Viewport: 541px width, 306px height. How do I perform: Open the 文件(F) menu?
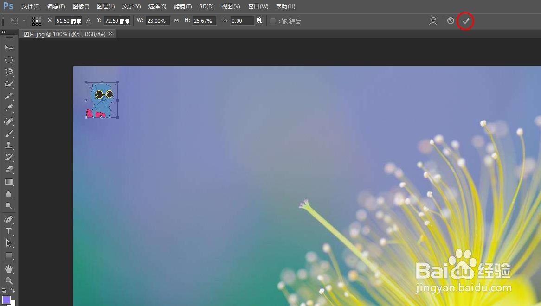(x=30, y=6)
